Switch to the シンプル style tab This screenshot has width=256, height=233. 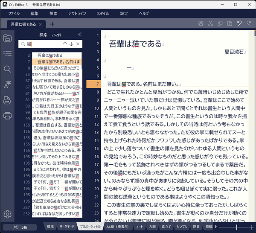(x=182, y=227)
